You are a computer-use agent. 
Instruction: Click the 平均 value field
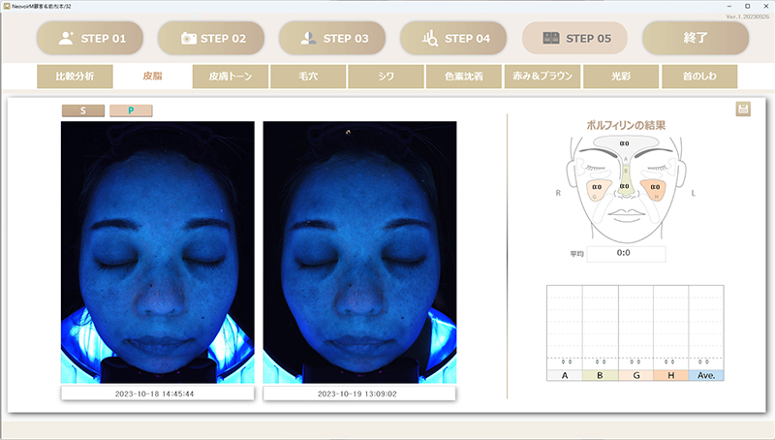625,254
